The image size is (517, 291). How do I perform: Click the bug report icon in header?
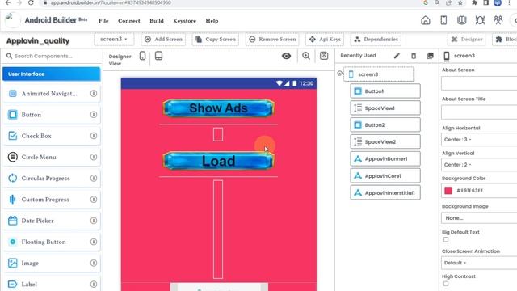pyautogui.click(x=480, y=20)
